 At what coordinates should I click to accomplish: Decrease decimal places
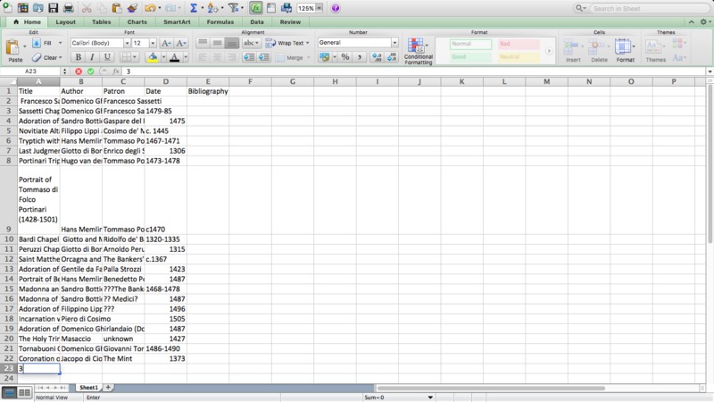pos(392,57)
